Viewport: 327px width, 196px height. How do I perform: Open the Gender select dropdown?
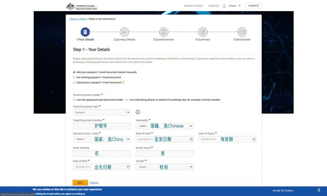point(164,167)
